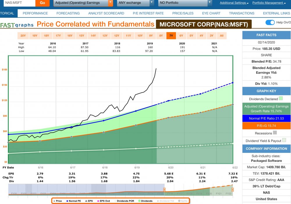Open the NO Portfolio dropdown

pyautogui.click(x=185, y=3)
